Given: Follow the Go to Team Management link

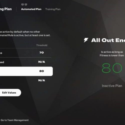Looking at the screenshot, I should [x=14, y=120].
